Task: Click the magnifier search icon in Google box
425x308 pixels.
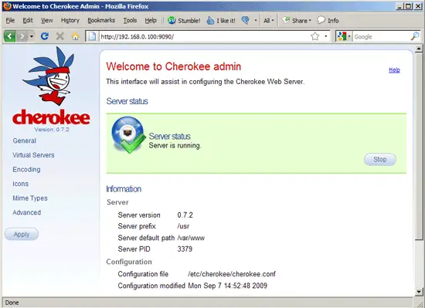Action: coord(415,36)
